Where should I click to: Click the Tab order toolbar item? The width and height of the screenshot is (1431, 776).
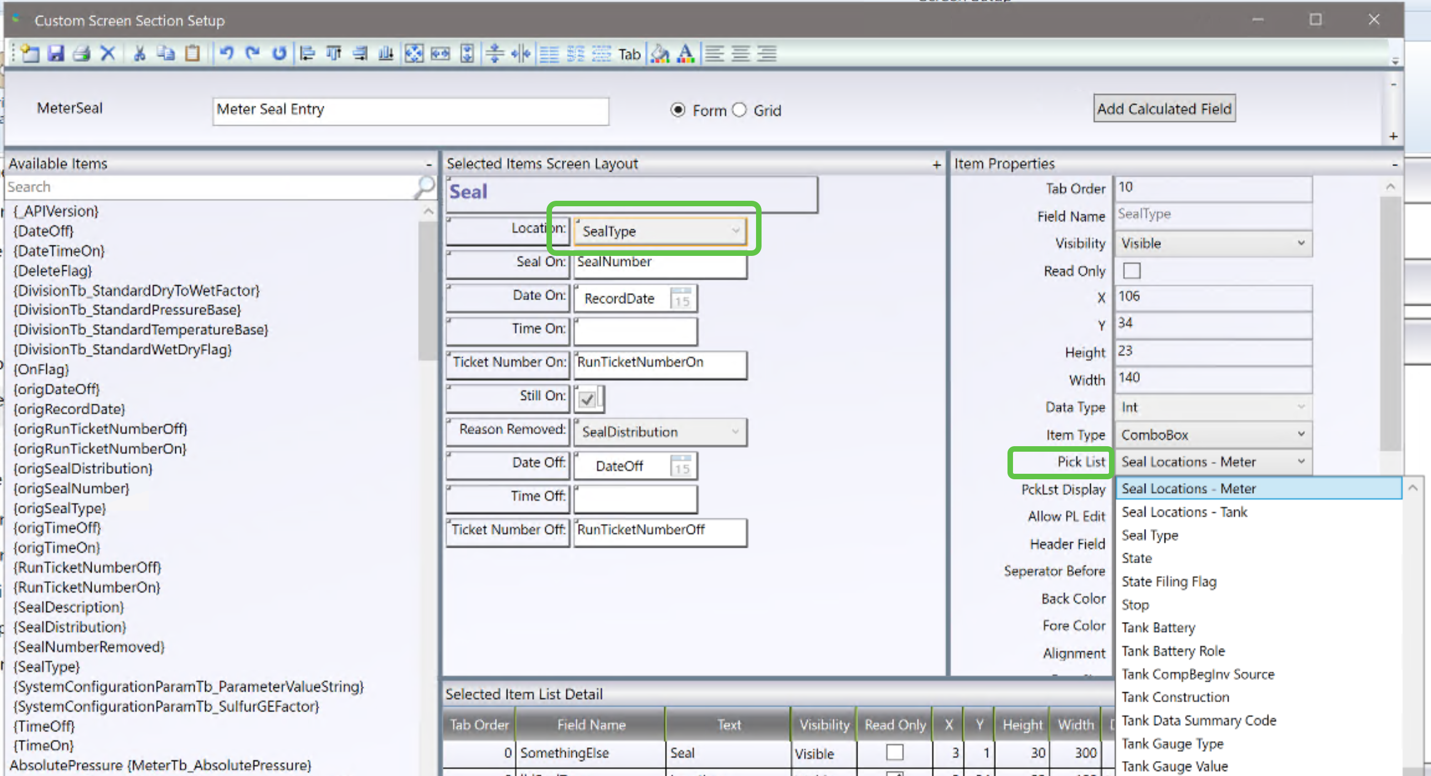(x=629, y=54)
